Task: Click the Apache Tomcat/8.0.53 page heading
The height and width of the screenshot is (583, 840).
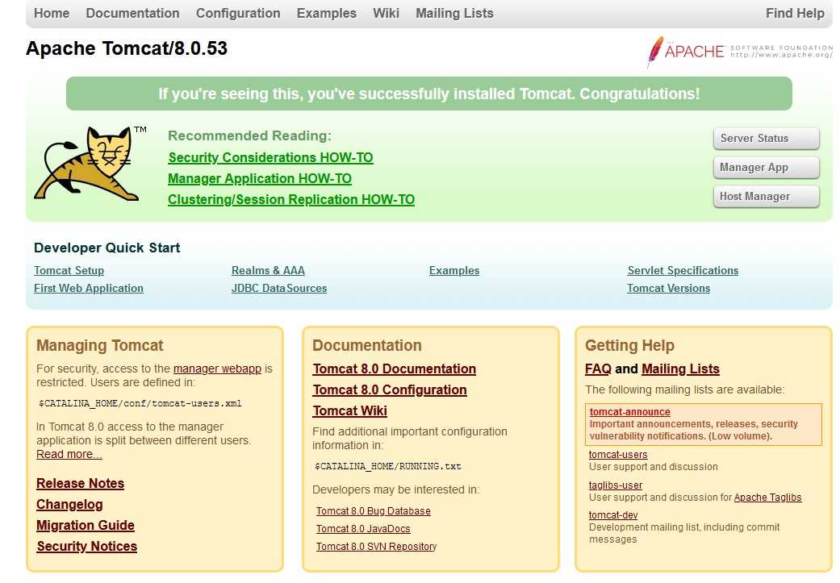Action: point(127,48)
